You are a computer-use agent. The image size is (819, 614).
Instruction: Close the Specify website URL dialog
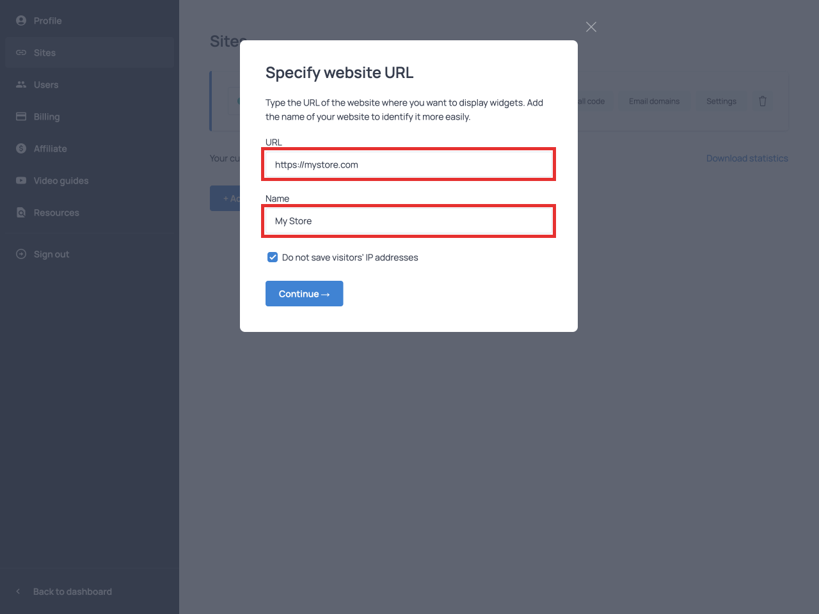(591, 27)
